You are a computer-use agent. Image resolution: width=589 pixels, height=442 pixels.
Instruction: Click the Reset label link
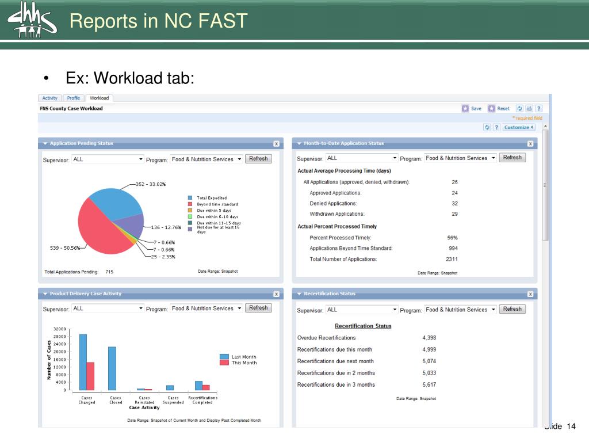point(503,109)
